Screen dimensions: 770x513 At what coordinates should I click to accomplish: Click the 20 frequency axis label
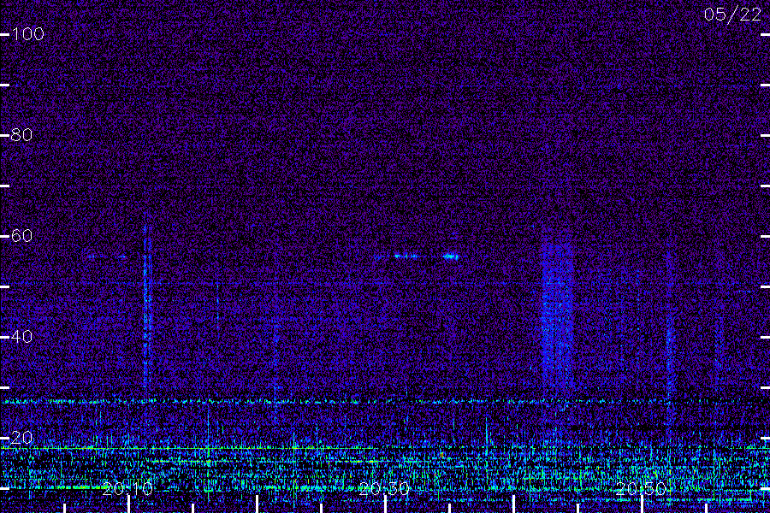click(x=22, y=438)
